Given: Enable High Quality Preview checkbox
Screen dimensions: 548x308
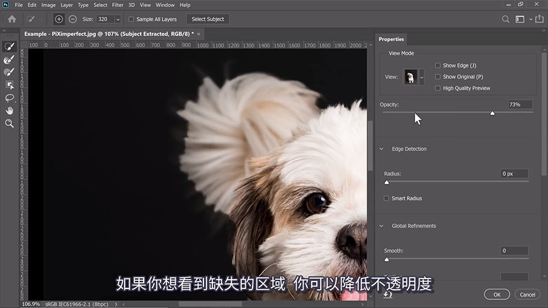Looking at the screenshot, I should pos(438,88).
